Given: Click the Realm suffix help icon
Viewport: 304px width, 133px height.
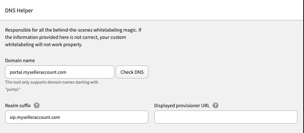Looking at the screenshot, I should (x=36, y=105).
